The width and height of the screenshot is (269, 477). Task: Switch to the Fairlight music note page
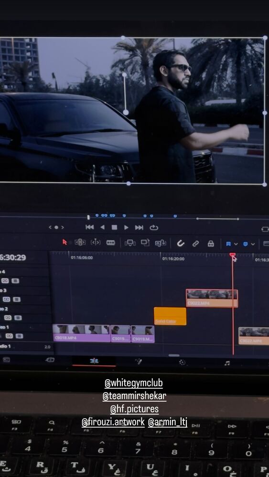(227, 363)
